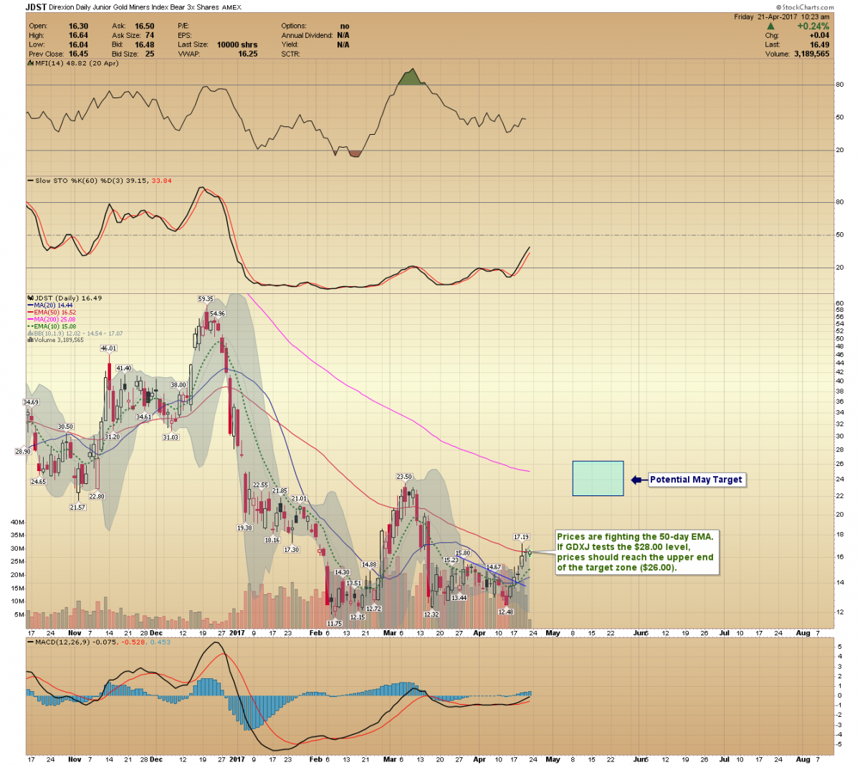Click the 'Prices are fighting the 50-day EMA' note
Image resolution: width=860 pixels, height=765 pixels.
[636, 552]
